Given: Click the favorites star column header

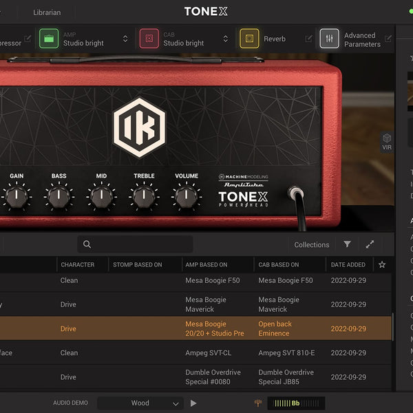Looking at the screenshot, I should click(x=382, y=264).
